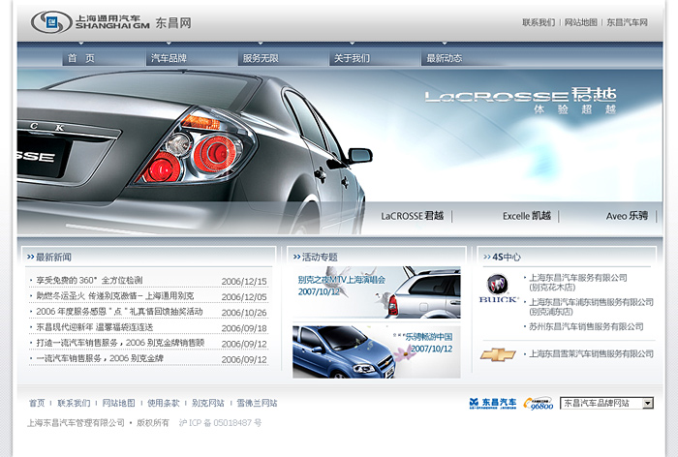Click the date 2006/12/05
This screenshot has width=678, height=457.
[244, 297]
